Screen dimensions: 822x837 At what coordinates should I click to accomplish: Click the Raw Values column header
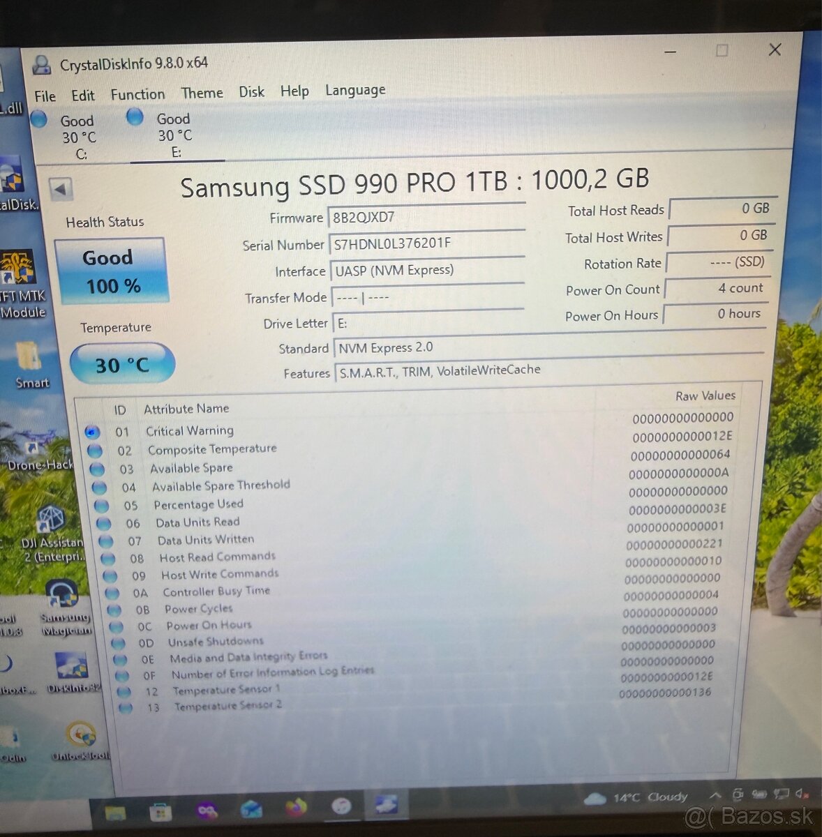point(705,395)
